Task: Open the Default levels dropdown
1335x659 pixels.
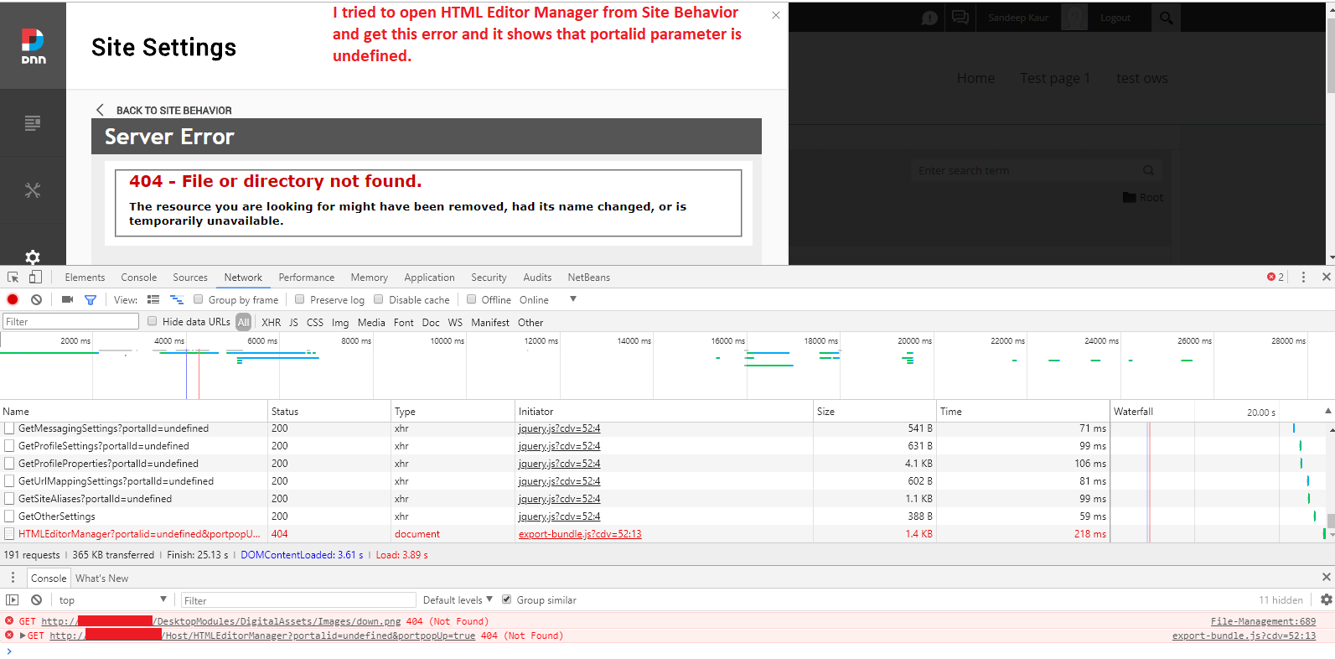Action: click(x=458, y=599)
